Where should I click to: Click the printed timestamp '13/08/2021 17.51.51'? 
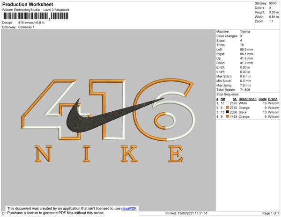coord(192,213)
